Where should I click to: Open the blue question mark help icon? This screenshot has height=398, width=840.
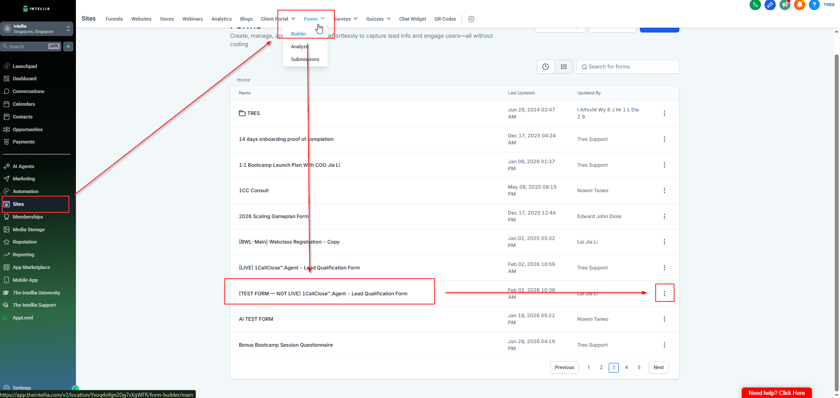814,5
